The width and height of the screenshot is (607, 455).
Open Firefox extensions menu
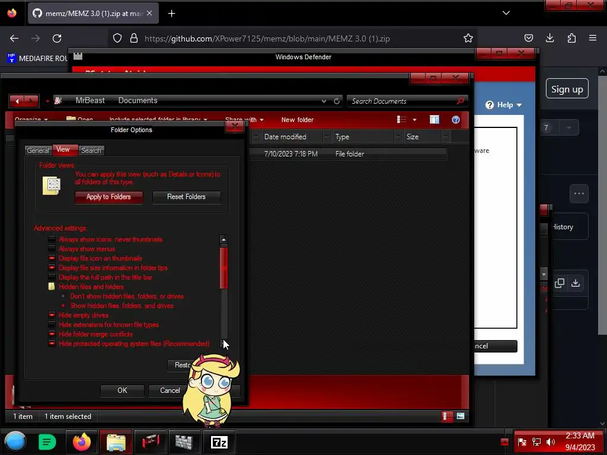tap(571, 38)
